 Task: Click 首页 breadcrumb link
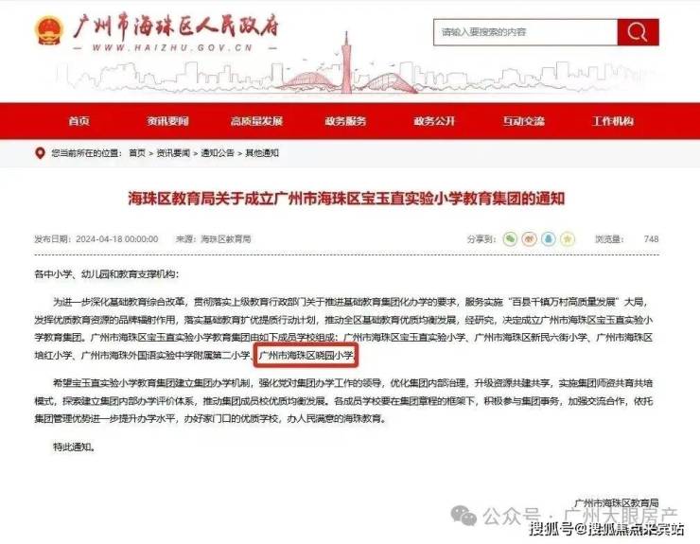pos(137,153)
